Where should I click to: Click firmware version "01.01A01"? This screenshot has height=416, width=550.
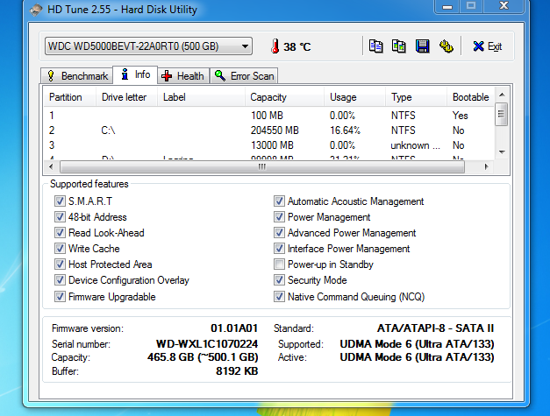click(x=234, y=328)
